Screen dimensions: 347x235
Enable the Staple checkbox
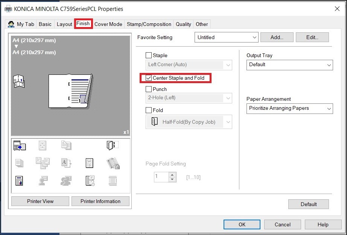coord(149,56)
